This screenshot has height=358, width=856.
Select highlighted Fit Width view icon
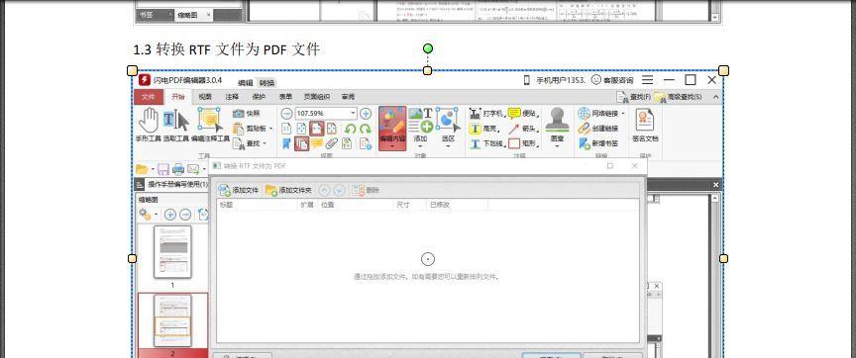317,129
